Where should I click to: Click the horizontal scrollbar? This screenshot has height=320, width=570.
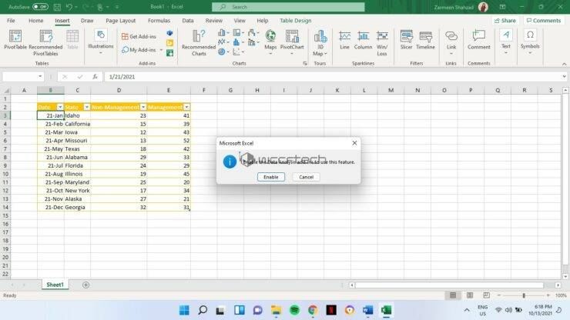449,285
